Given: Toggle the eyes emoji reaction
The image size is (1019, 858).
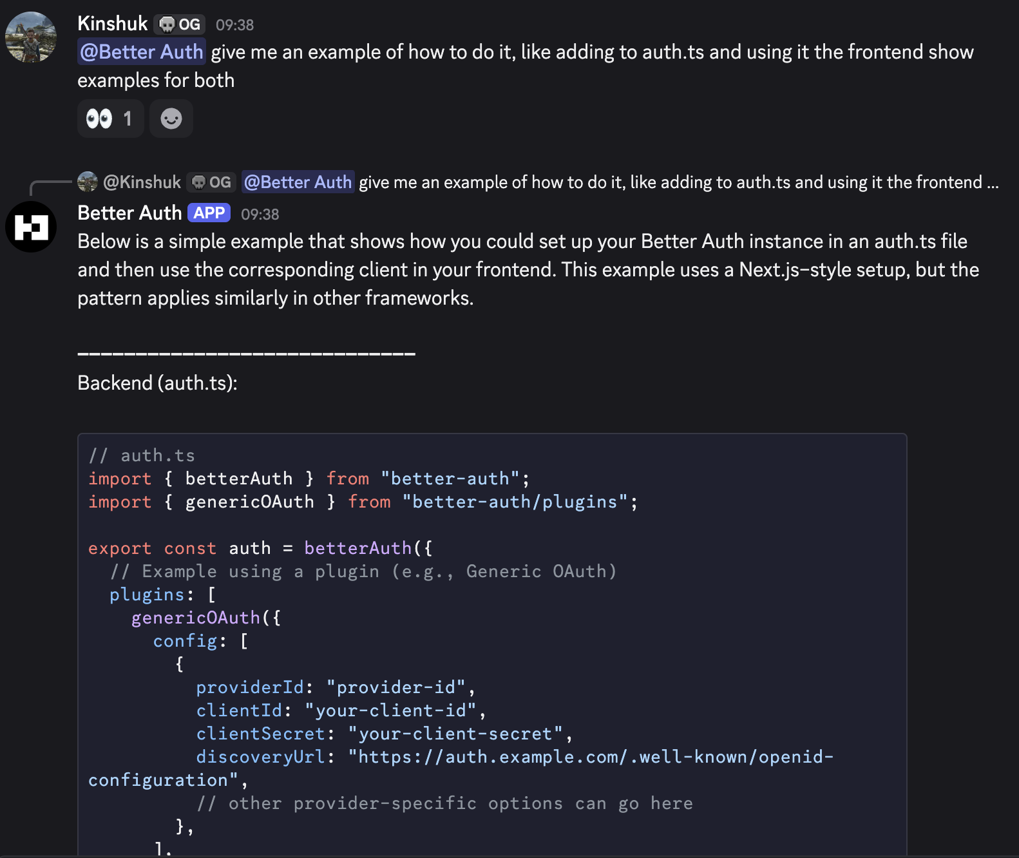Looking at the screenshot, I should [x=110, y=119].
